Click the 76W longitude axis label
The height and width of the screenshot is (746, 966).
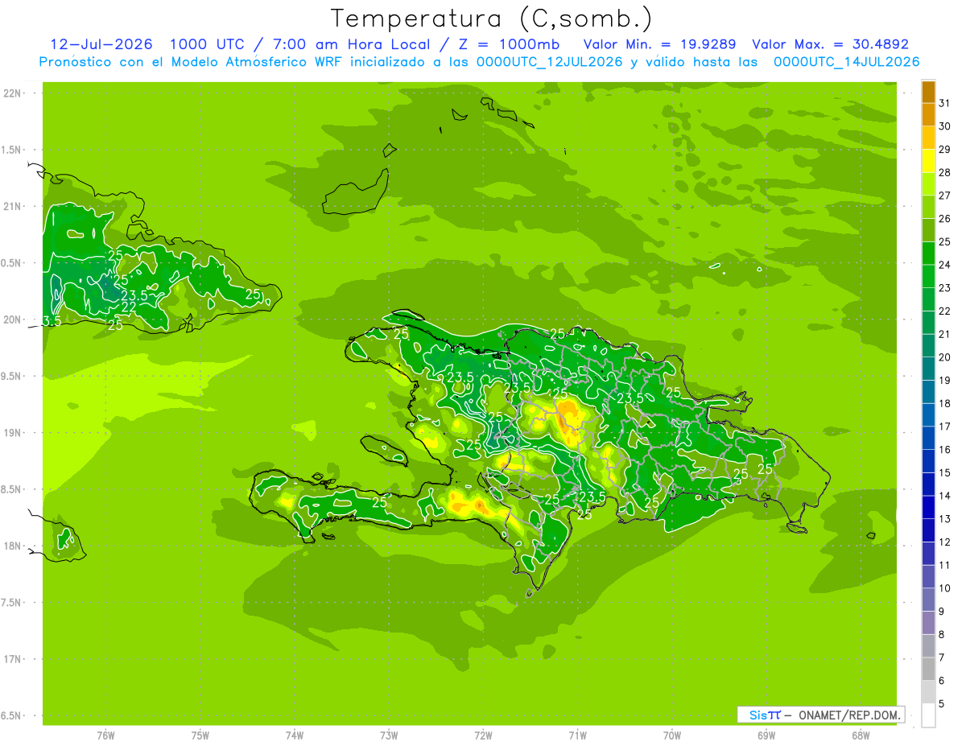[x=105, y=735]
